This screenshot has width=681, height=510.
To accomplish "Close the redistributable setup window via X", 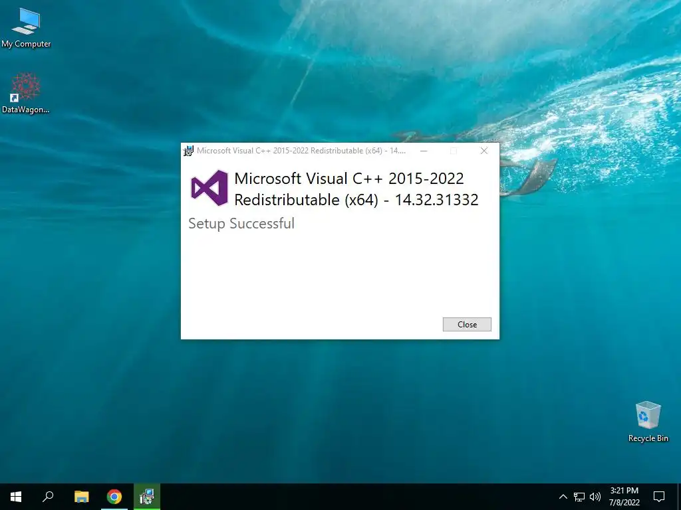I will 484,151.
